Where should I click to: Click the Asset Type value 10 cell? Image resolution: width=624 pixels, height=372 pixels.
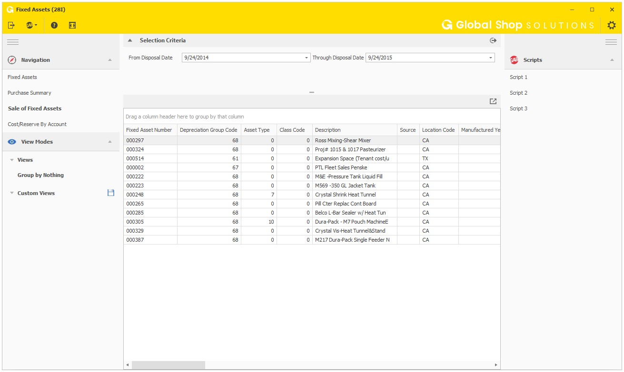click(x=259, y=222)
